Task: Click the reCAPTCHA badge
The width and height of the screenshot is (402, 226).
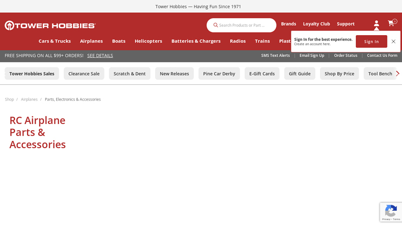Action: click(390, 212)
